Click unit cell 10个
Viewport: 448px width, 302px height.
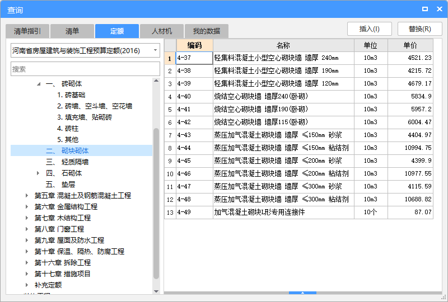coord(371,212)
